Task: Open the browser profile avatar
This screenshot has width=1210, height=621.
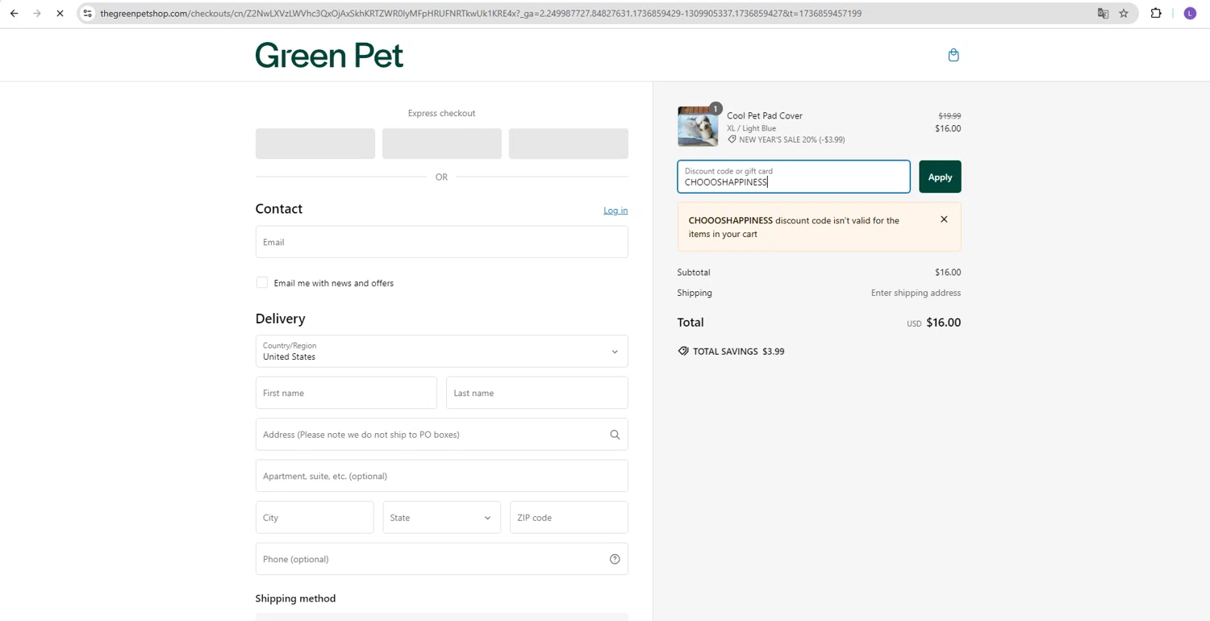Action: pyautogui.click(x=1190, y=13)
